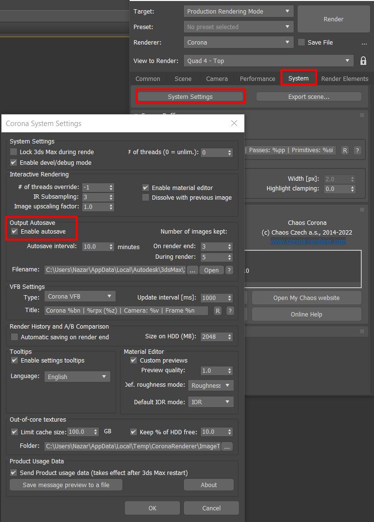This screenshot has height=522, width=374.
Task: Open the Renderer dropdown showing Corona
Action: click(239, 43)
